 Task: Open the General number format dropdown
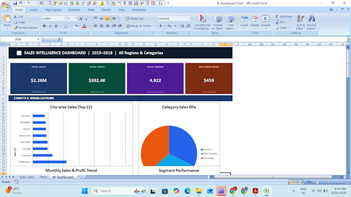[x=188, y=19]
